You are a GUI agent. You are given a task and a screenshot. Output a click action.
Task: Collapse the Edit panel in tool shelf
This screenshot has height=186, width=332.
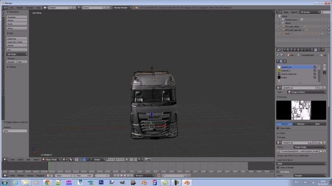[x=10, y=33]
